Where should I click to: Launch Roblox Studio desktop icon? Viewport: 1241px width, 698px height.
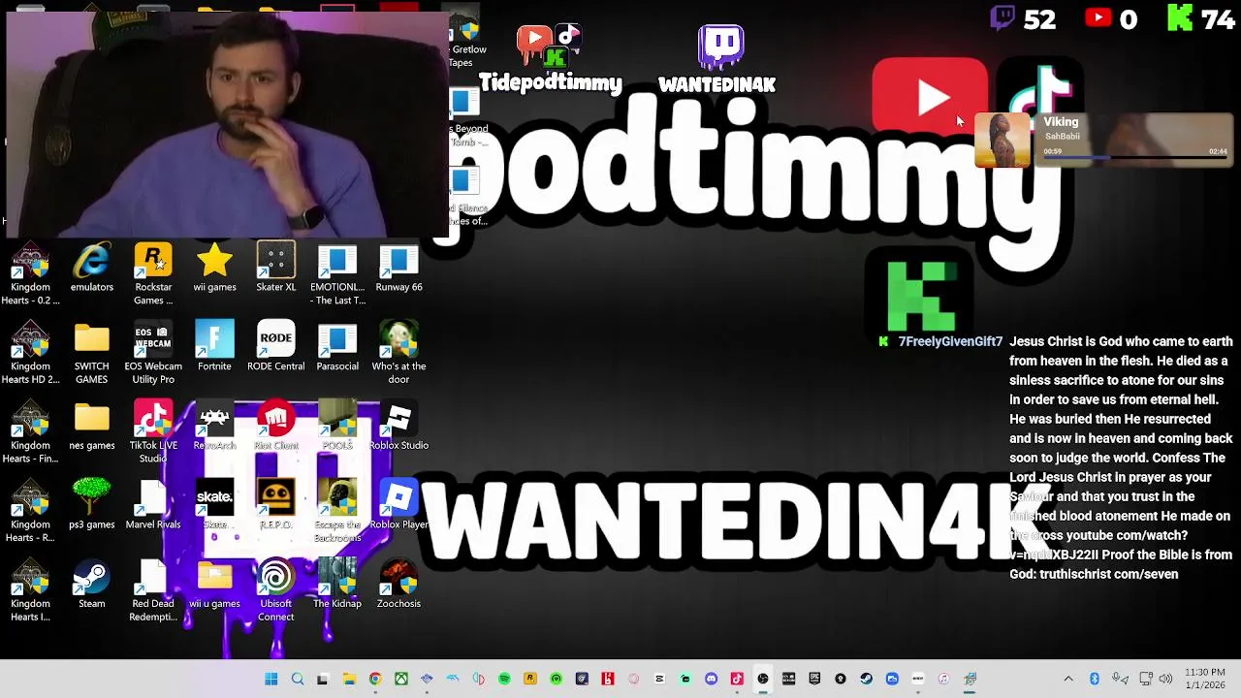tap(398, 427)
